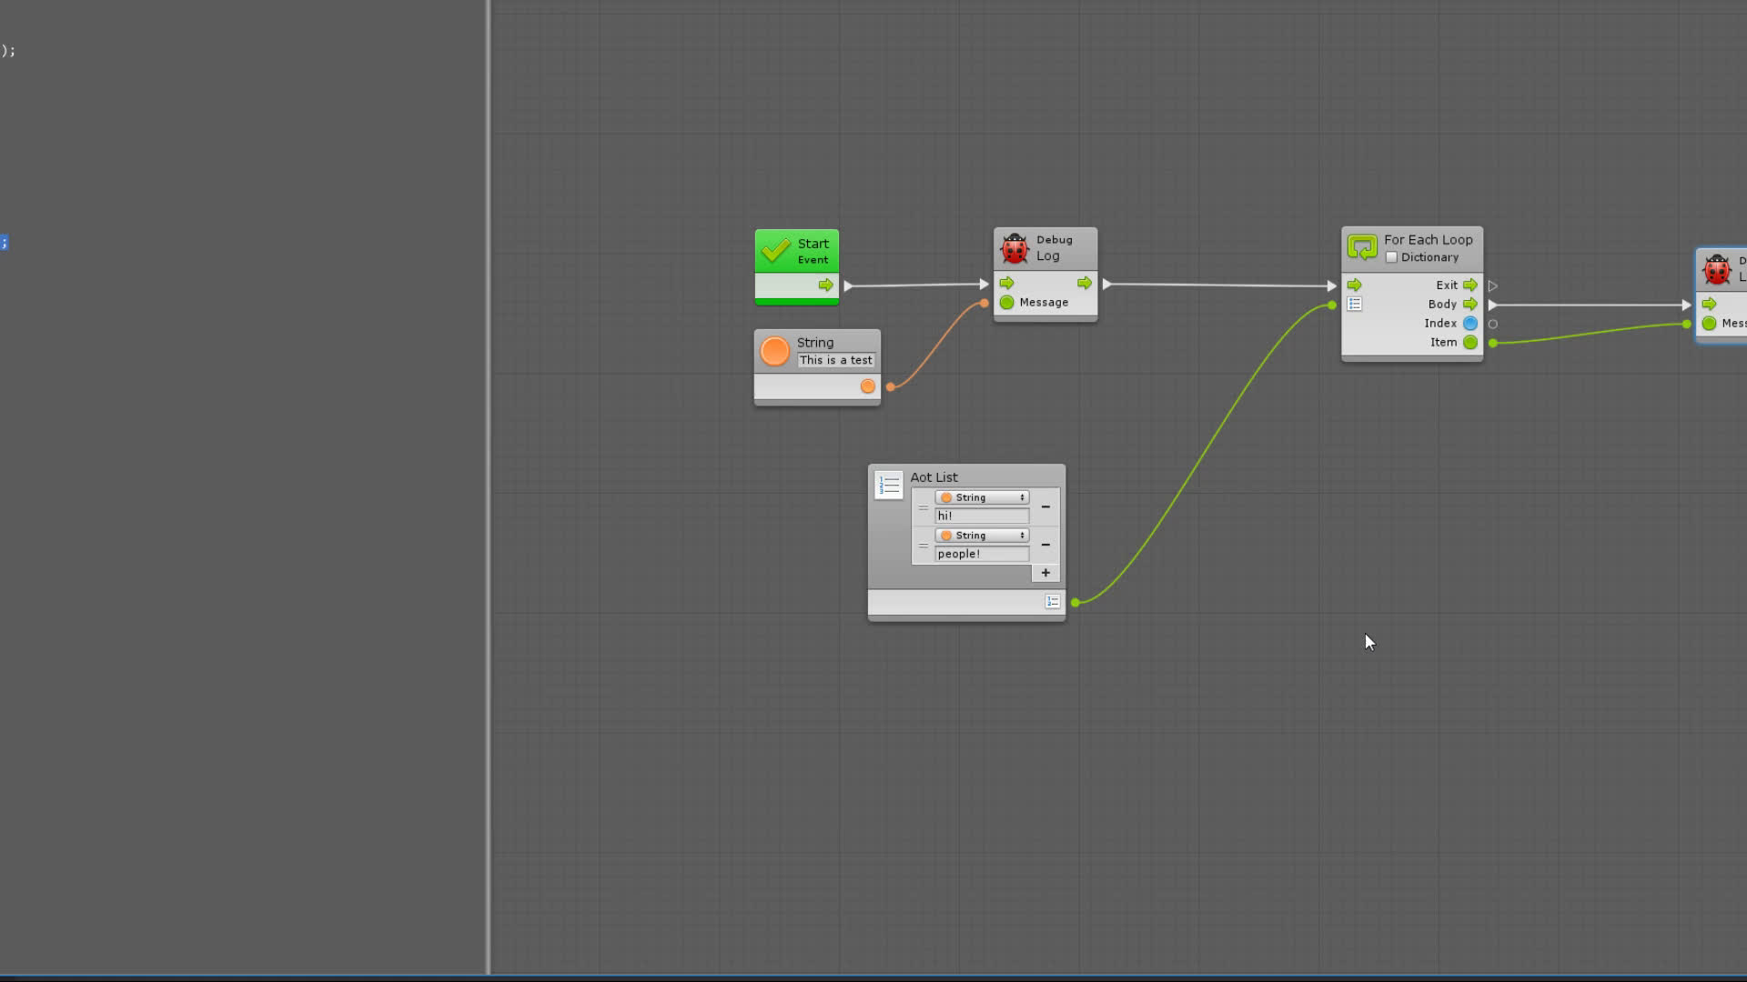Open the second String type dropdown
The height and width of the screenshot is (982, 1747).
pyautogui.click(x=982, y=536)
